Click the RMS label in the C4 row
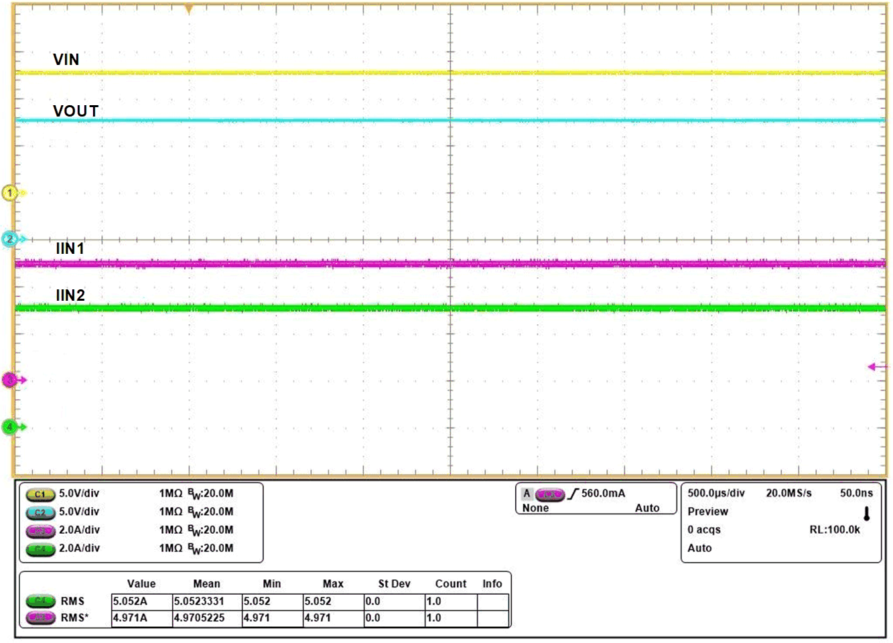This screenshot has width=893, height=643. pos(72,601)
